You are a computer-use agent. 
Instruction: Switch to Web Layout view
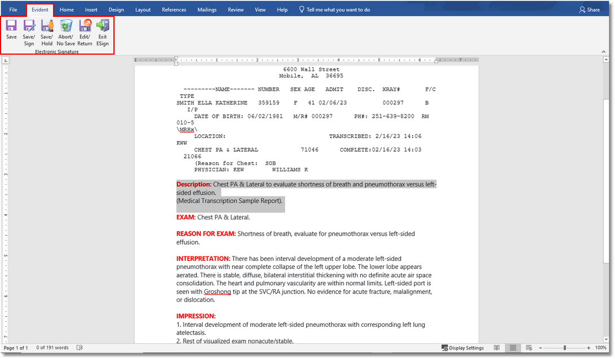click(x=529, y=348)
